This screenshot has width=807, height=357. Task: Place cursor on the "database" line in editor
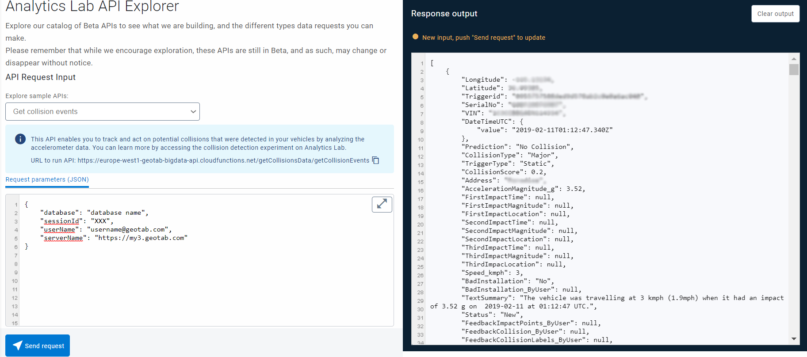click(x=94, y=213)
